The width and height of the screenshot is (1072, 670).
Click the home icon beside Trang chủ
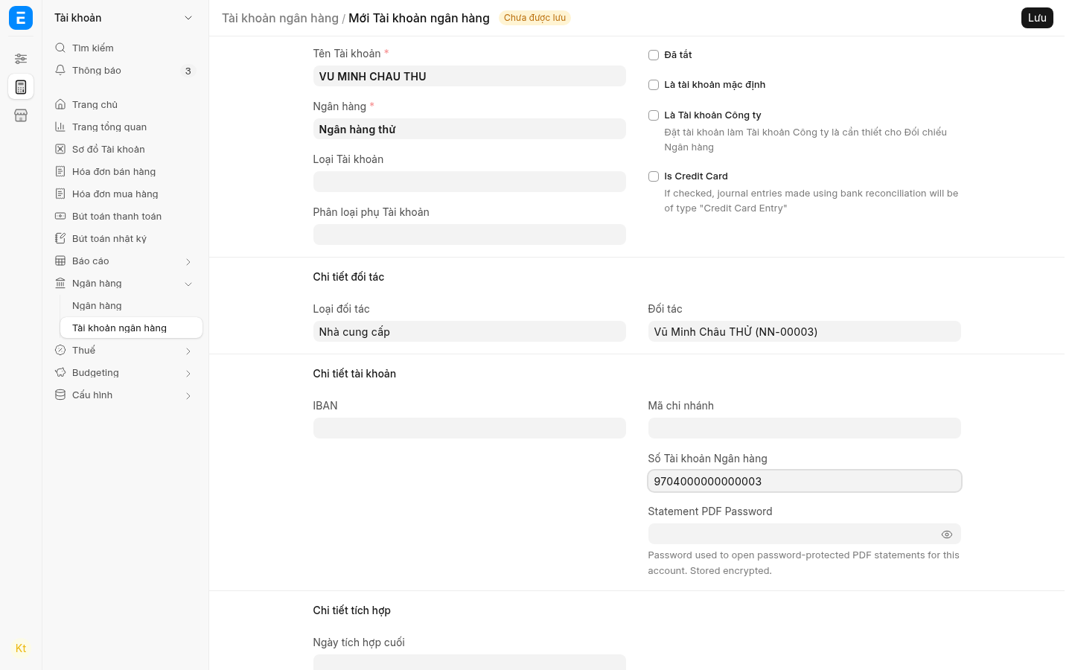click(60, 104)
